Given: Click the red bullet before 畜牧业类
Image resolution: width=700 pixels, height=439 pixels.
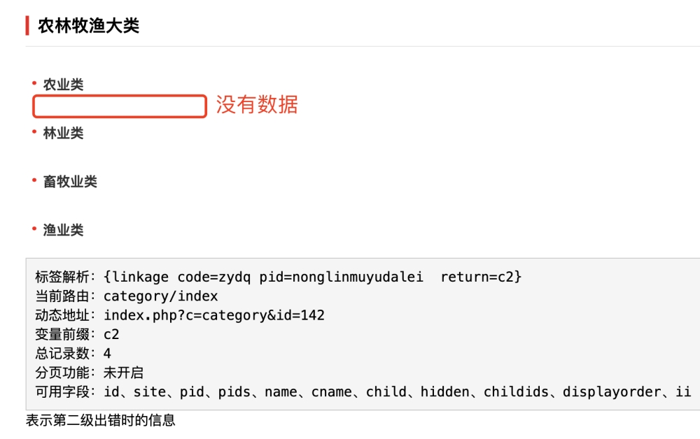Looking at the screenshot, I should 34,180.
